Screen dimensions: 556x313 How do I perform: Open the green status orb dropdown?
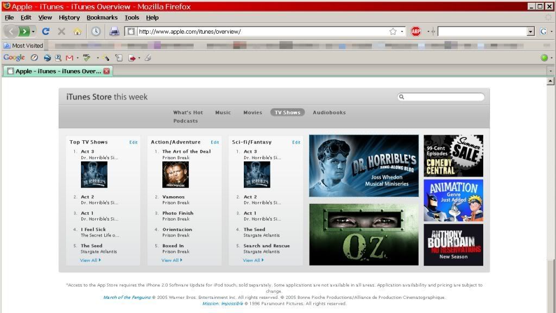pos(552,58)
